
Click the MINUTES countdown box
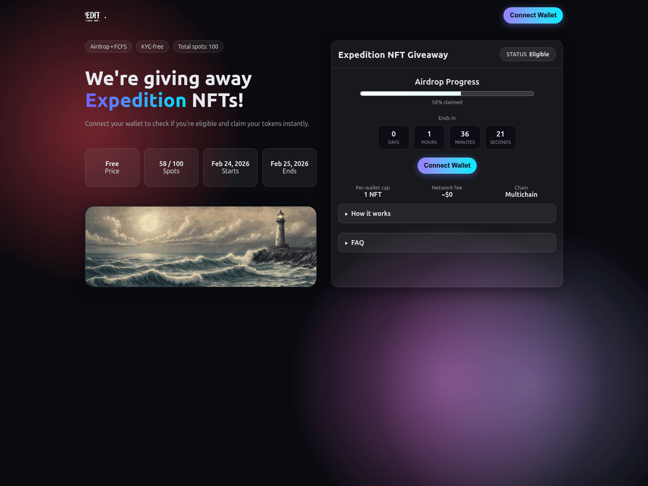[465, 137]
